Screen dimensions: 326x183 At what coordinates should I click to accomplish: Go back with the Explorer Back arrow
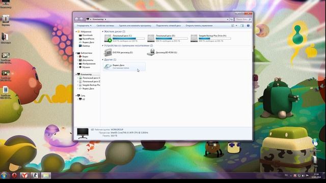click(x=76, y=19)
